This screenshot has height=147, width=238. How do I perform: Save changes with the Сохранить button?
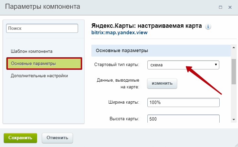click(20, 138)
